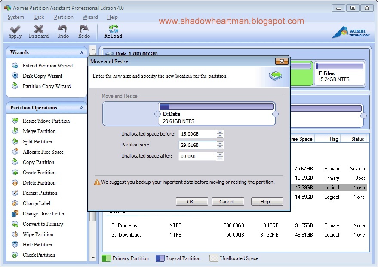Click the Redo arrow toolbar icon

84,29
